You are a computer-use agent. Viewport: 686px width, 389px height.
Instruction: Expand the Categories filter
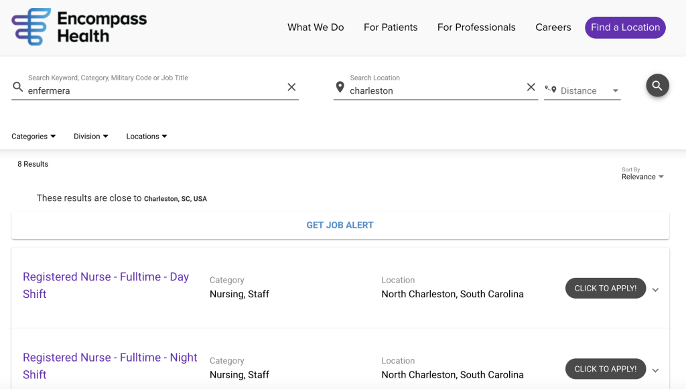[x=33, y=137]
